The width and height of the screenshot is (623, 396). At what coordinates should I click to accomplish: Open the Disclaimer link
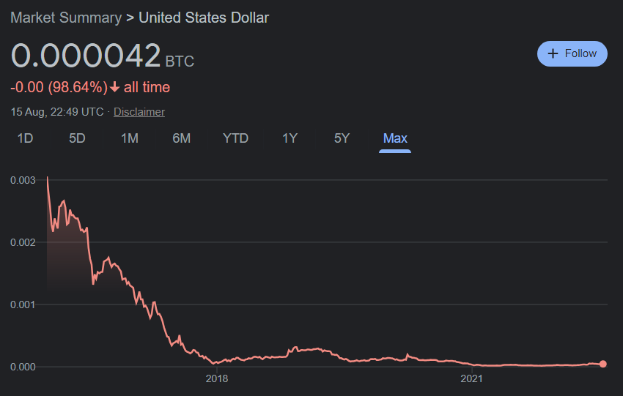pyautogui.click(x=139, y=112)
